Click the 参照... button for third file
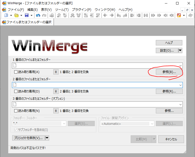This screenshot has height=157, width=195. tap(169, 111)
